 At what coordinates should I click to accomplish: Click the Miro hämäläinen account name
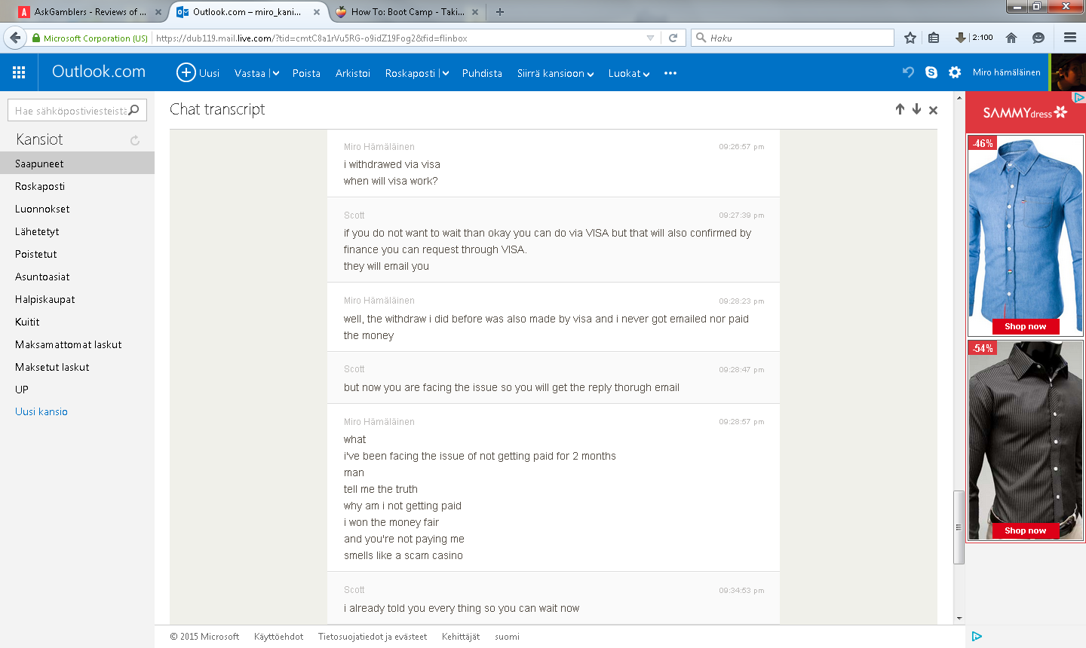coord(1006,72)
